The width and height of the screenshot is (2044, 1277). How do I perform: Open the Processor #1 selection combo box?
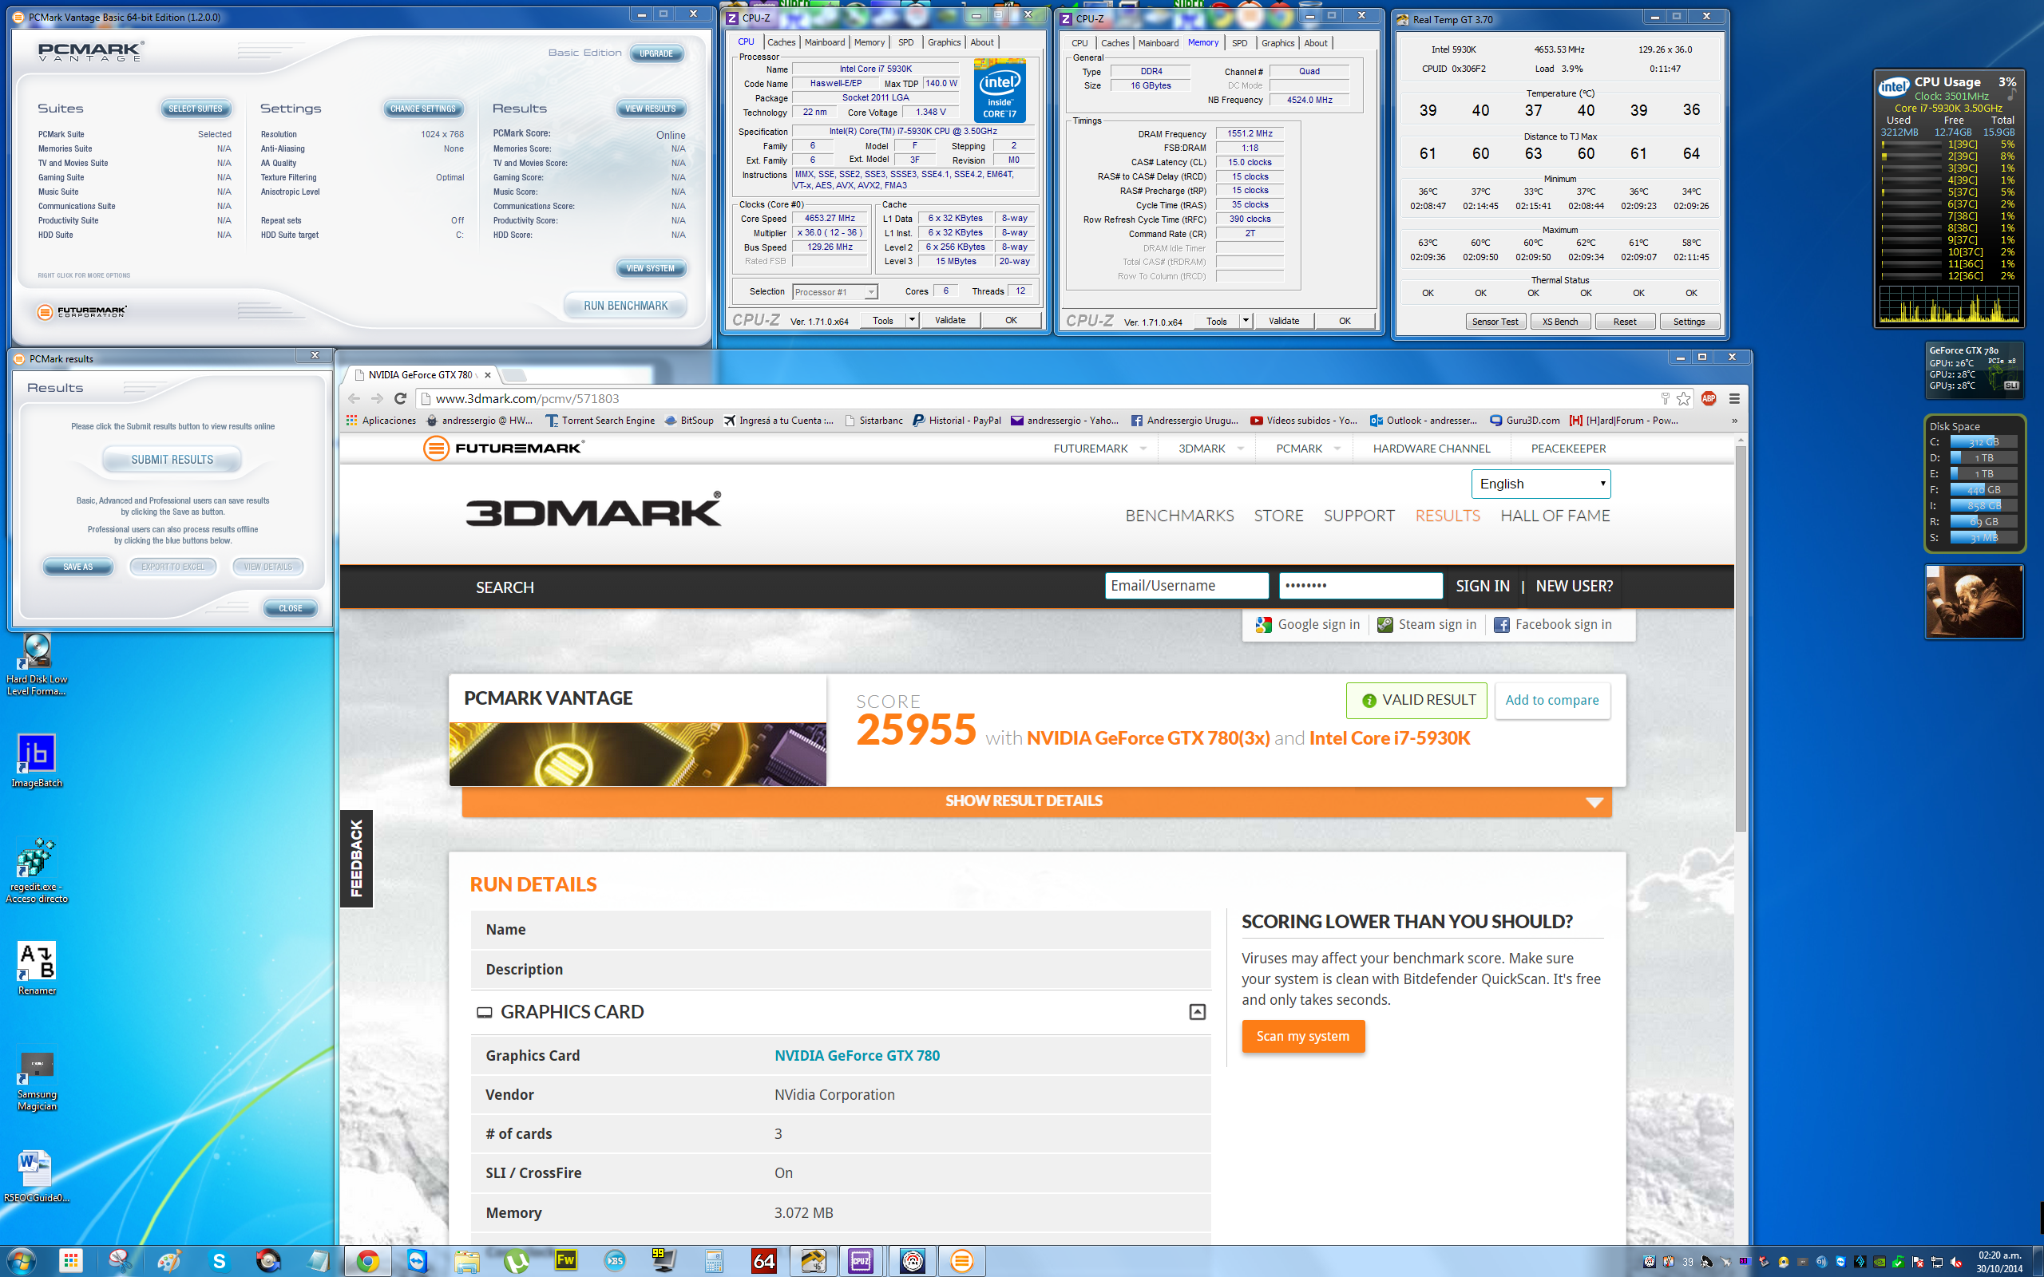(834, 292)
